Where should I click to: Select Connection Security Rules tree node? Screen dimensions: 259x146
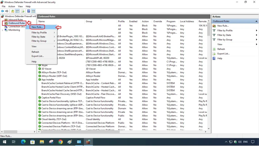pos(17,26)
